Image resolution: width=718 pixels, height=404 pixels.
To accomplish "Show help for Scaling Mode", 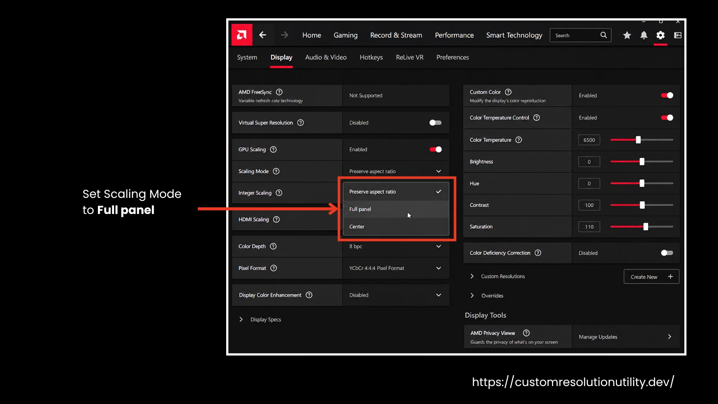I will 276,171.
